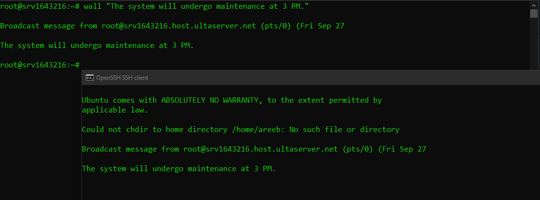Click the empty background terminal area, lower left
This screenshot has width=540, height=200.
[x=41, y=137]
